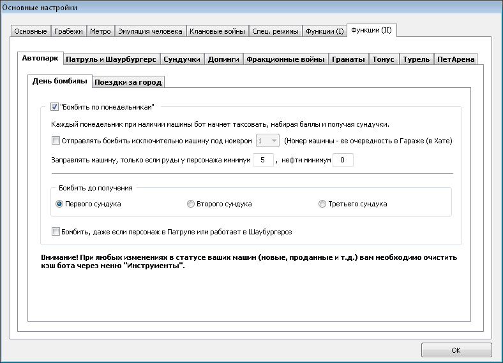
Task: Switch to the Допинги tab
Action: [223, 59]
